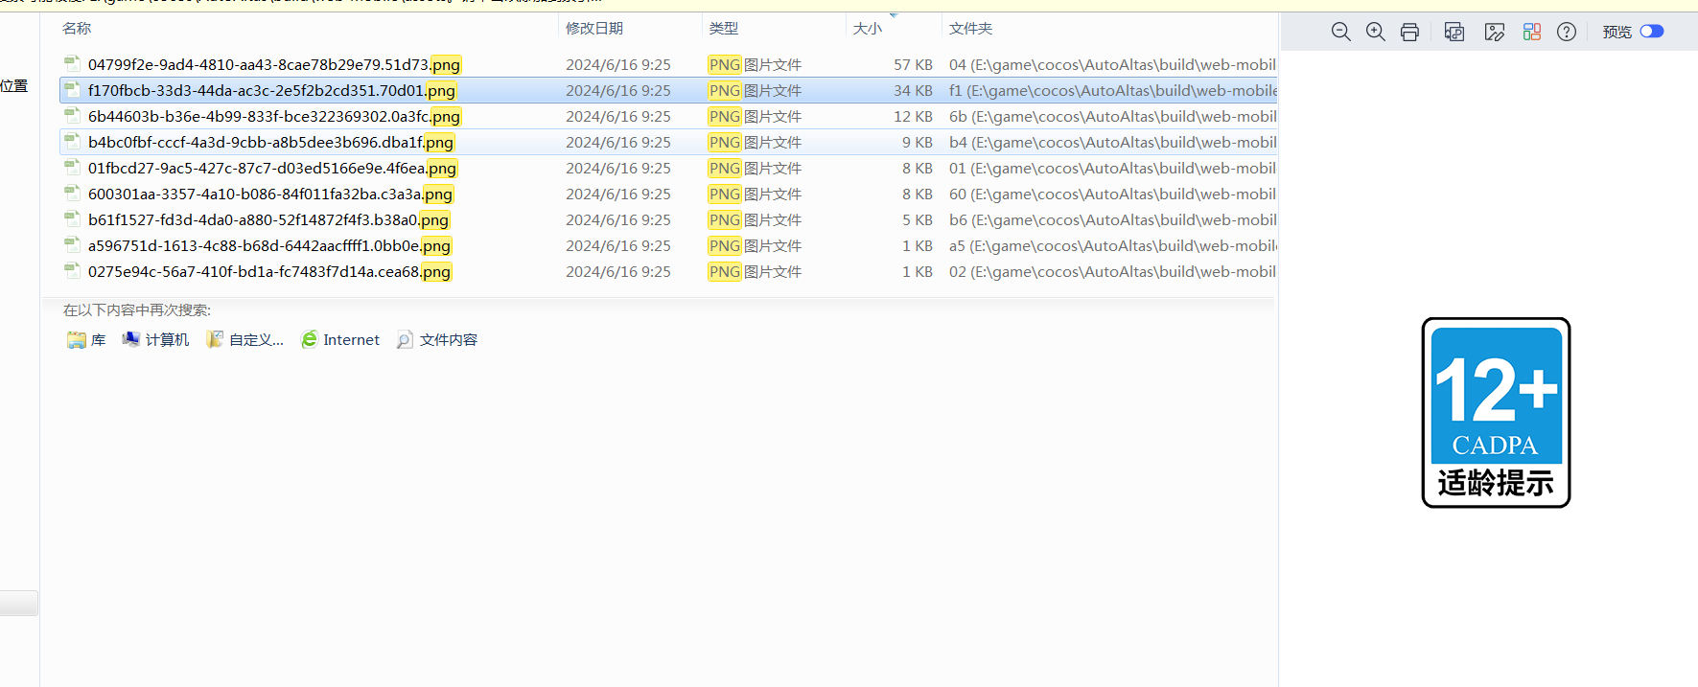The width and height of the screenshot is (1698, 687).
Task: Click the file icon of f170fbcb png
Action: point(72,89)
